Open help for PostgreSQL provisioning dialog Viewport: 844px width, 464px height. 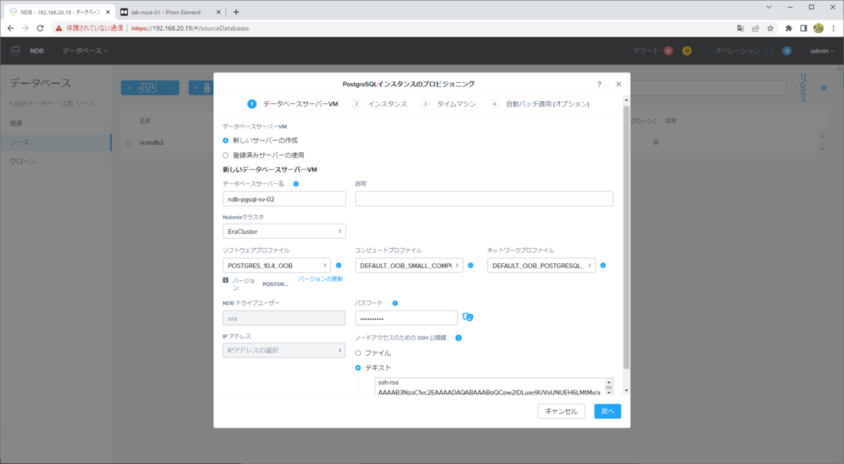click(x=599, y=84)
